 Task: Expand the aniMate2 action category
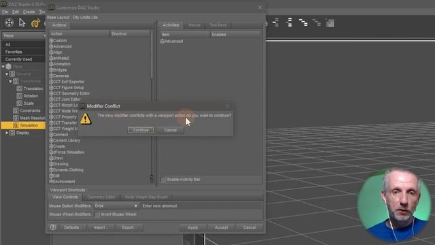coord(51,58)
